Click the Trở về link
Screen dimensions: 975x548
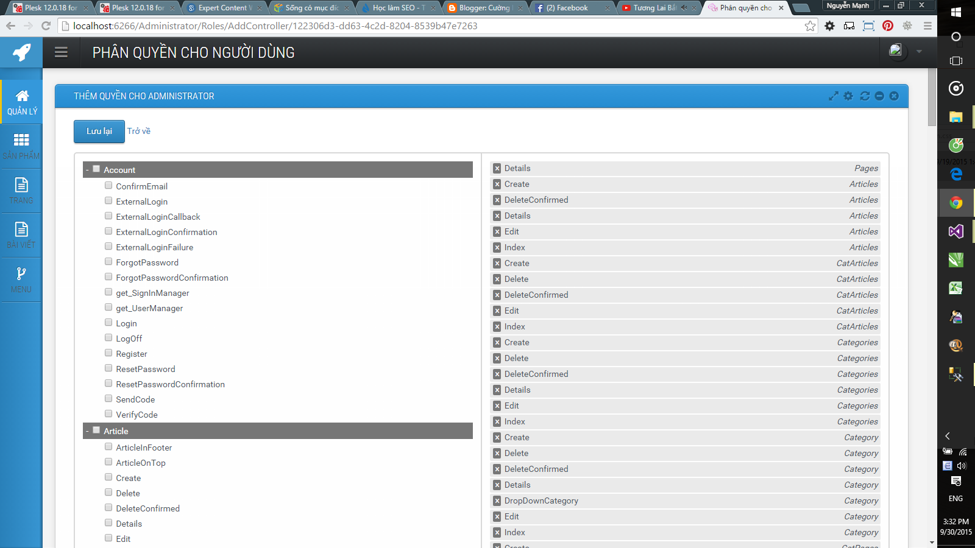point(139,131)
